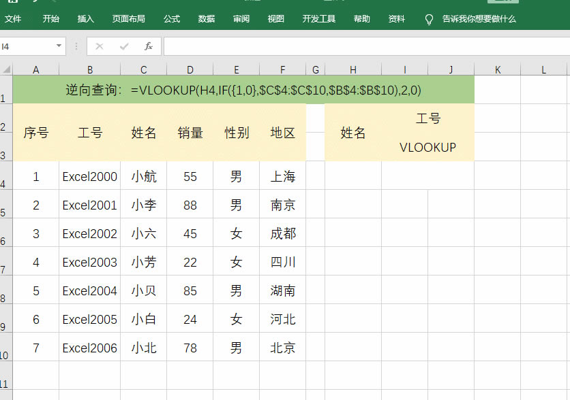Viewport: 570px width, 400px height.
Task: Click the select-all triangle above row headers
Action: [5, 69]
